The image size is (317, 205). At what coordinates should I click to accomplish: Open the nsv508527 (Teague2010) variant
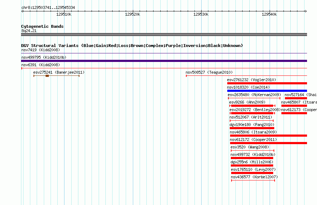209,72
